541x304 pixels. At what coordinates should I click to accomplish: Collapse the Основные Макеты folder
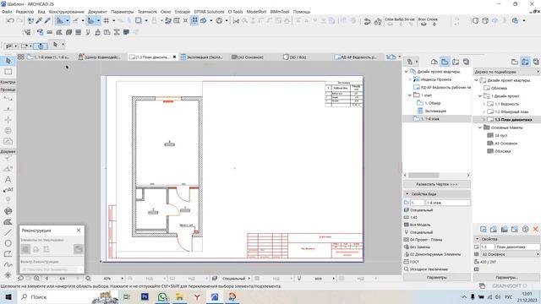click(480, 128)
